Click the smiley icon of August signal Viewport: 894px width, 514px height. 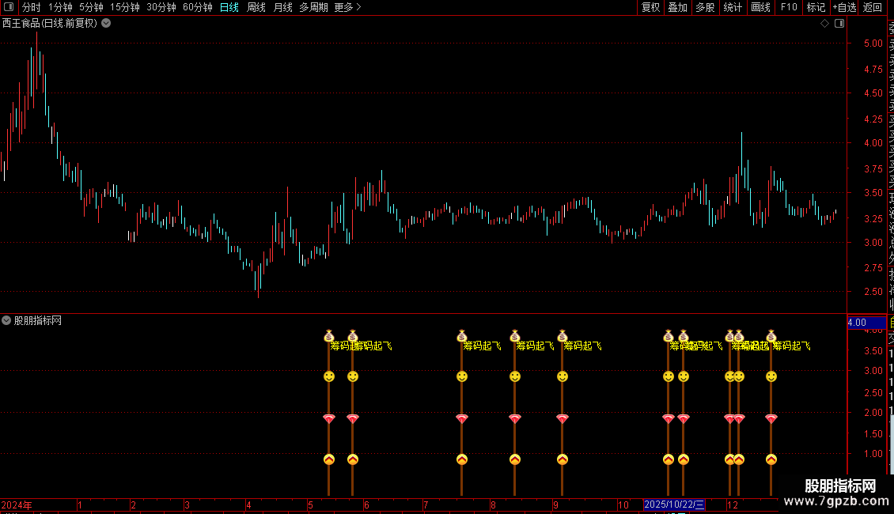click(x=515, y=376)
